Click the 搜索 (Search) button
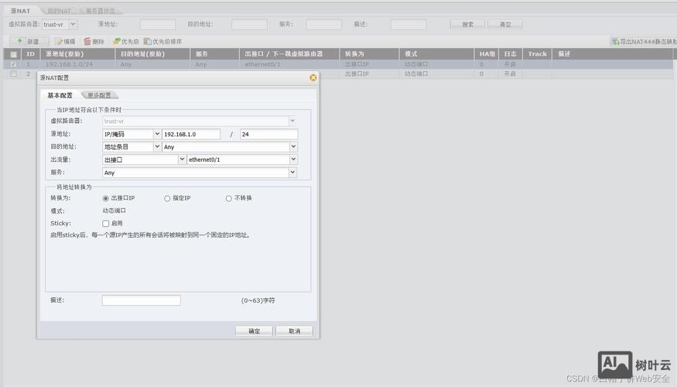This screenshot has height=387, width=677. point(467,24)
